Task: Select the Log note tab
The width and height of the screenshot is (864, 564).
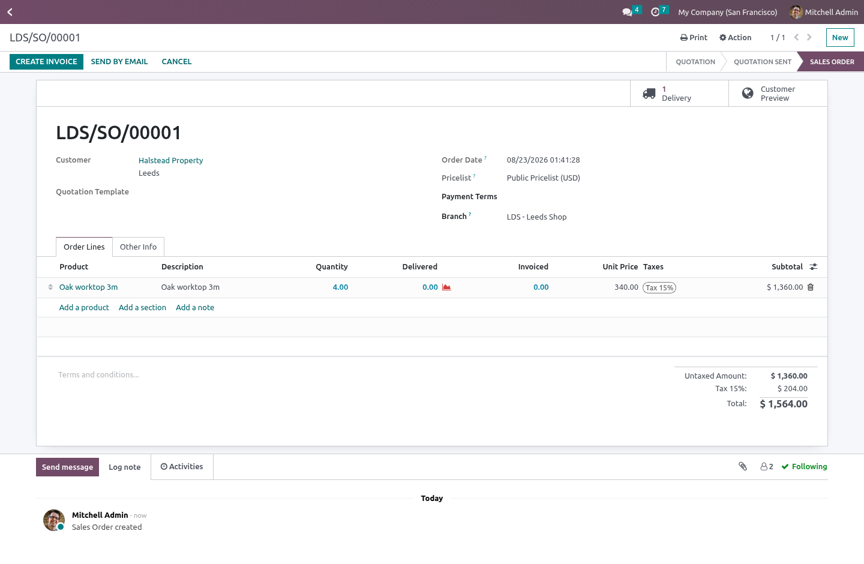Action: click(x=125, y=467)
